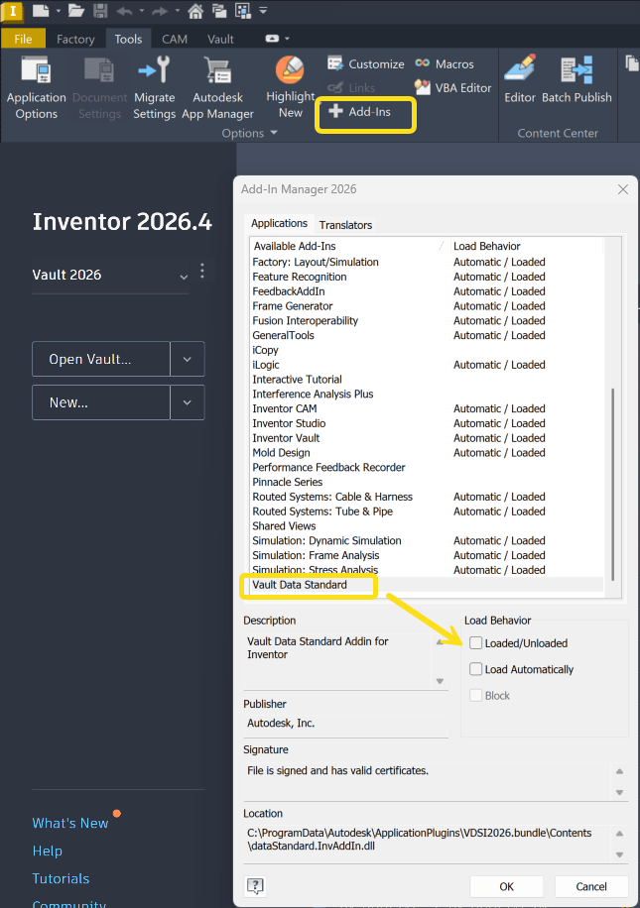Select the Applications tab in Add-In Manager
Viewport: 640px width, 908px height.
(x=280, y=223)
